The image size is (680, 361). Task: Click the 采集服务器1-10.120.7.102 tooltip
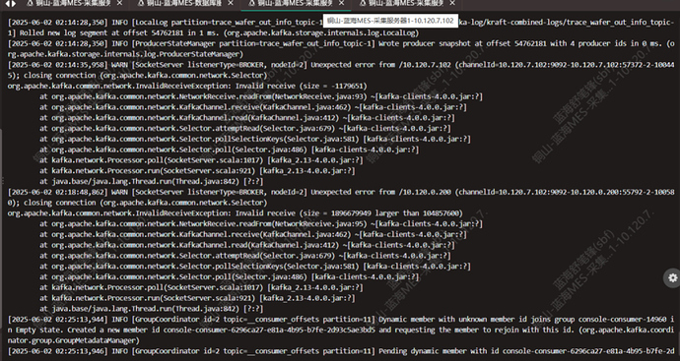[x=390, y=21]
